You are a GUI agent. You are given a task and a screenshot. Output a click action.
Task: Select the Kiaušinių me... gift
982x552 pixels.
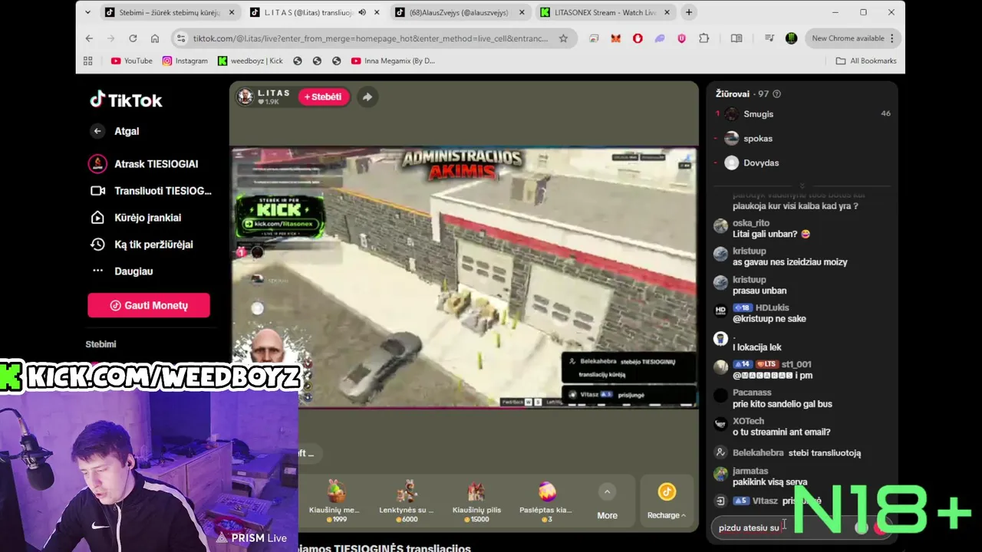coord(334,501)
